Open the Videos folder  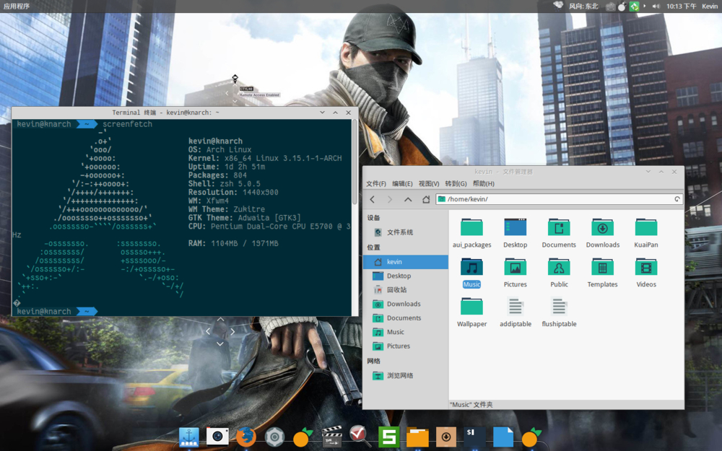pyautogui.click(x=645, y=268)
